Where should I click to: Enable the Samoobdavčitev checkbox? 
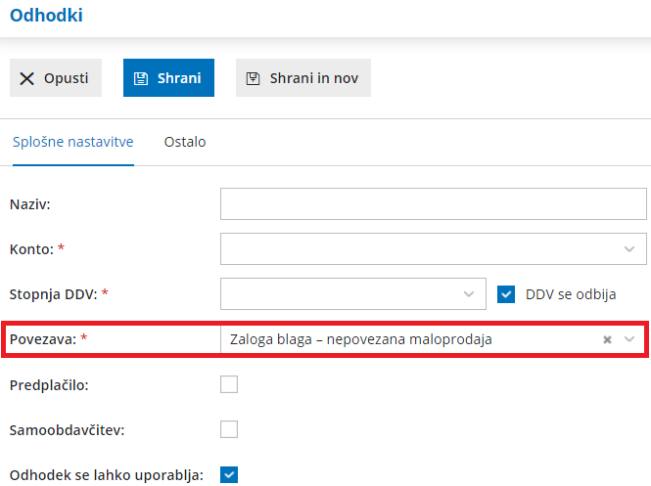[x=229, y=429]
